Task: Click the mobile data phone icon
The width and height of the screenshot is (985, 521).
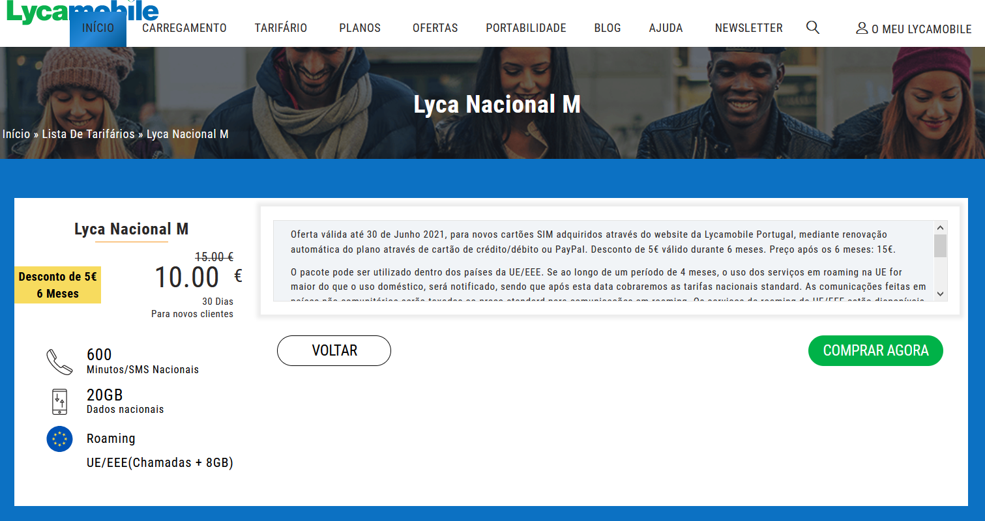Action: [x=59, y=402]
